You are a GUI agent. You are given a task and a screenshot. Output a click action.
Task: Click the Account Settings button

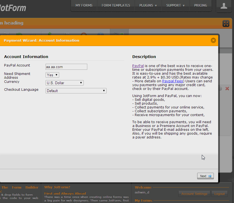[x=194, y=194]
